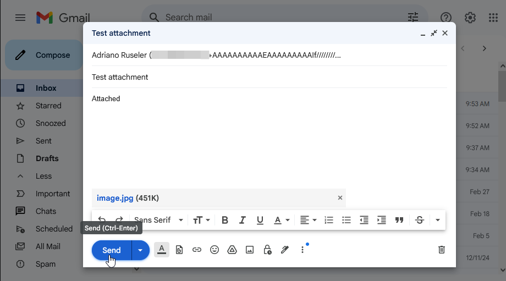Toggle bold formatting
The image size is (506, 281).
click(225, 220)
